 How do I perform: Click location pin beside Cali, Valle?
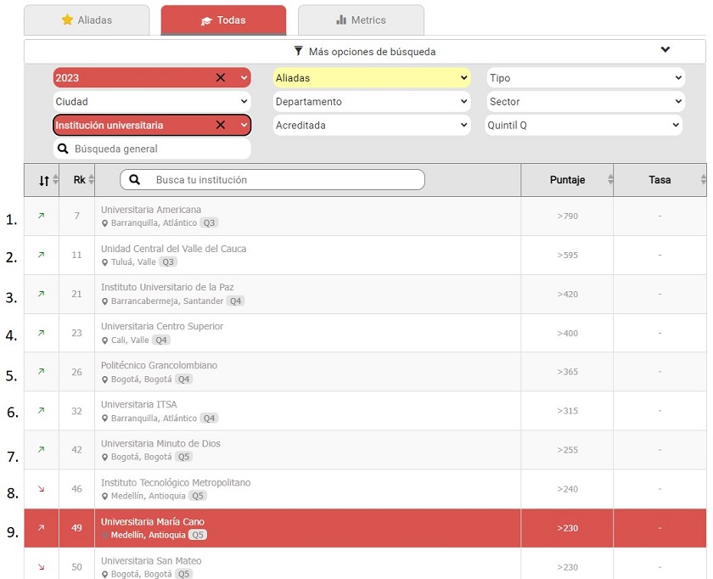point(104,340)
